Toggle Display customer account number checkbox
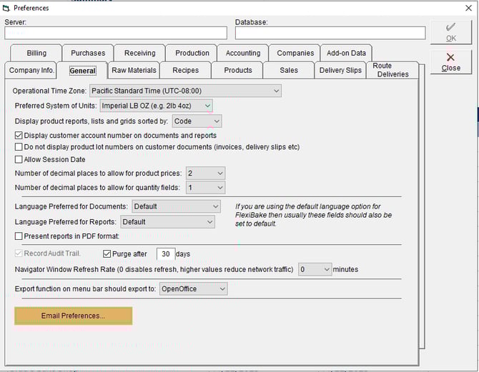The image size is (479, 372). pyautogui.click(x=19, y=135)
